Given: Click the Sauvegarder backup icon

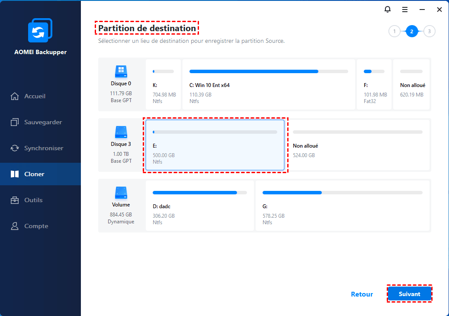Looking at the screenshot, I should click(15, 123).
